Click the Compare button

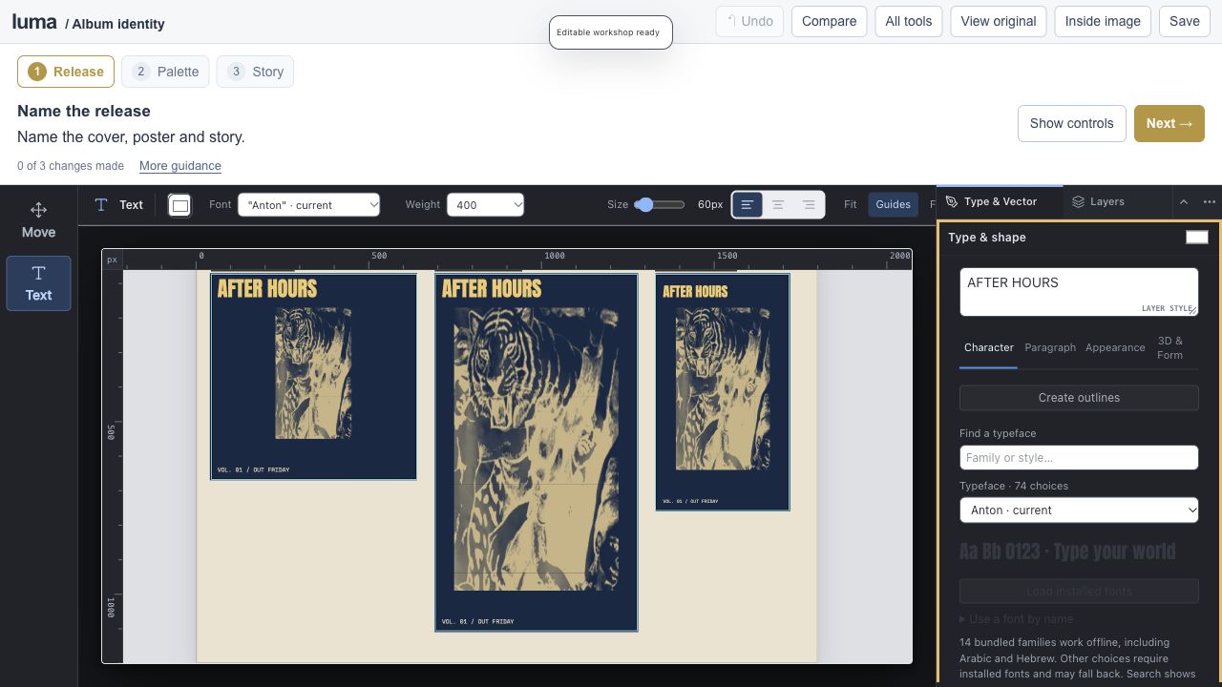pyautogui.click(x=829, y=21)
